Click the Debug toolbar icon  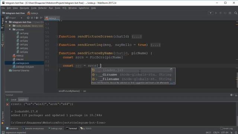point(221,13)
